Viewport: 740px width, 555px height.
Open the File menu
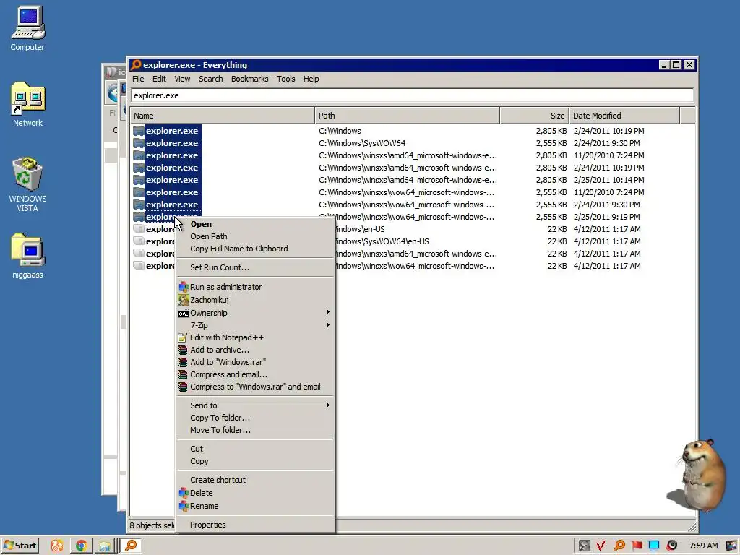tap(138, 79)
